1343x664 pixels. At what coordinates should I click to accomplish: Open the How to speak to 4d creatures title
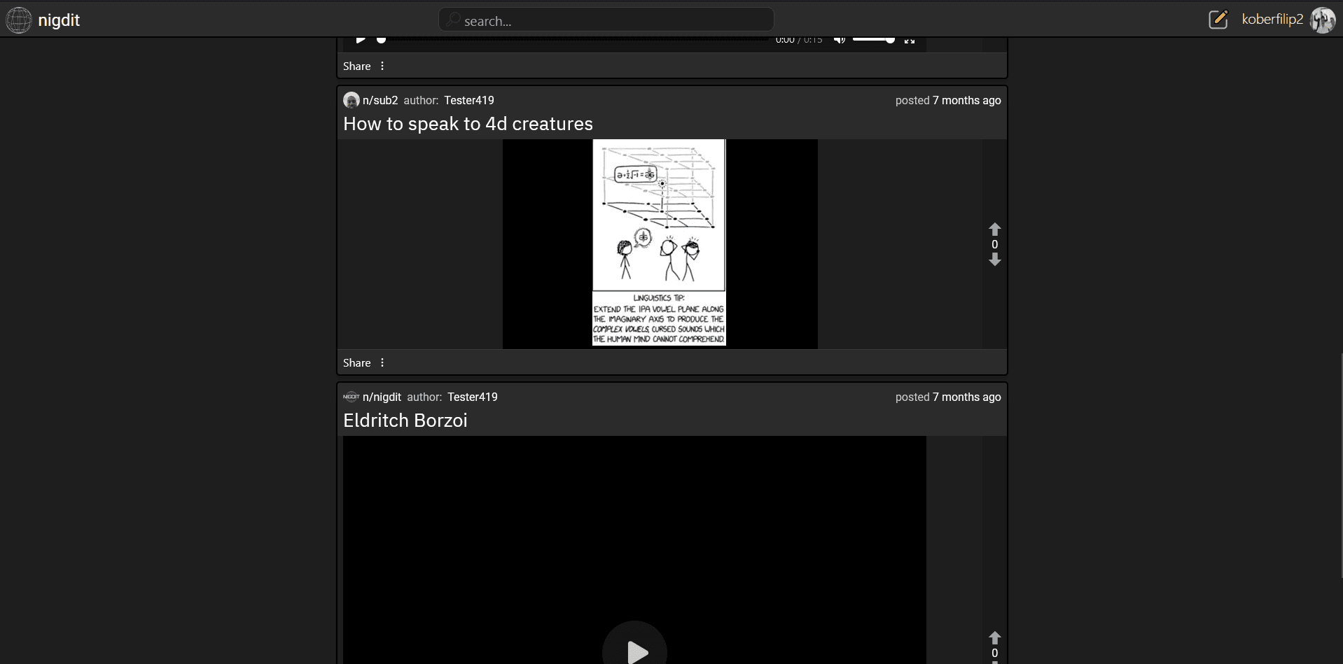468,124
